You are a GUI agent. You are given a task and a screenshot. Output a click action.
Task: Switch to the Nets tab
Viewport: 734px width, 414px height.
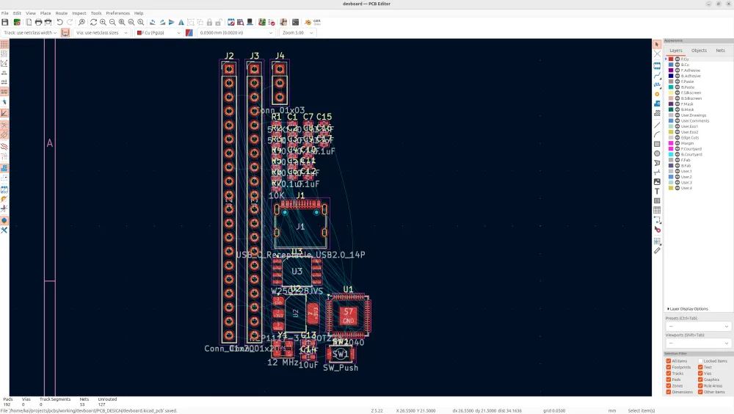[x=720, y=51]
